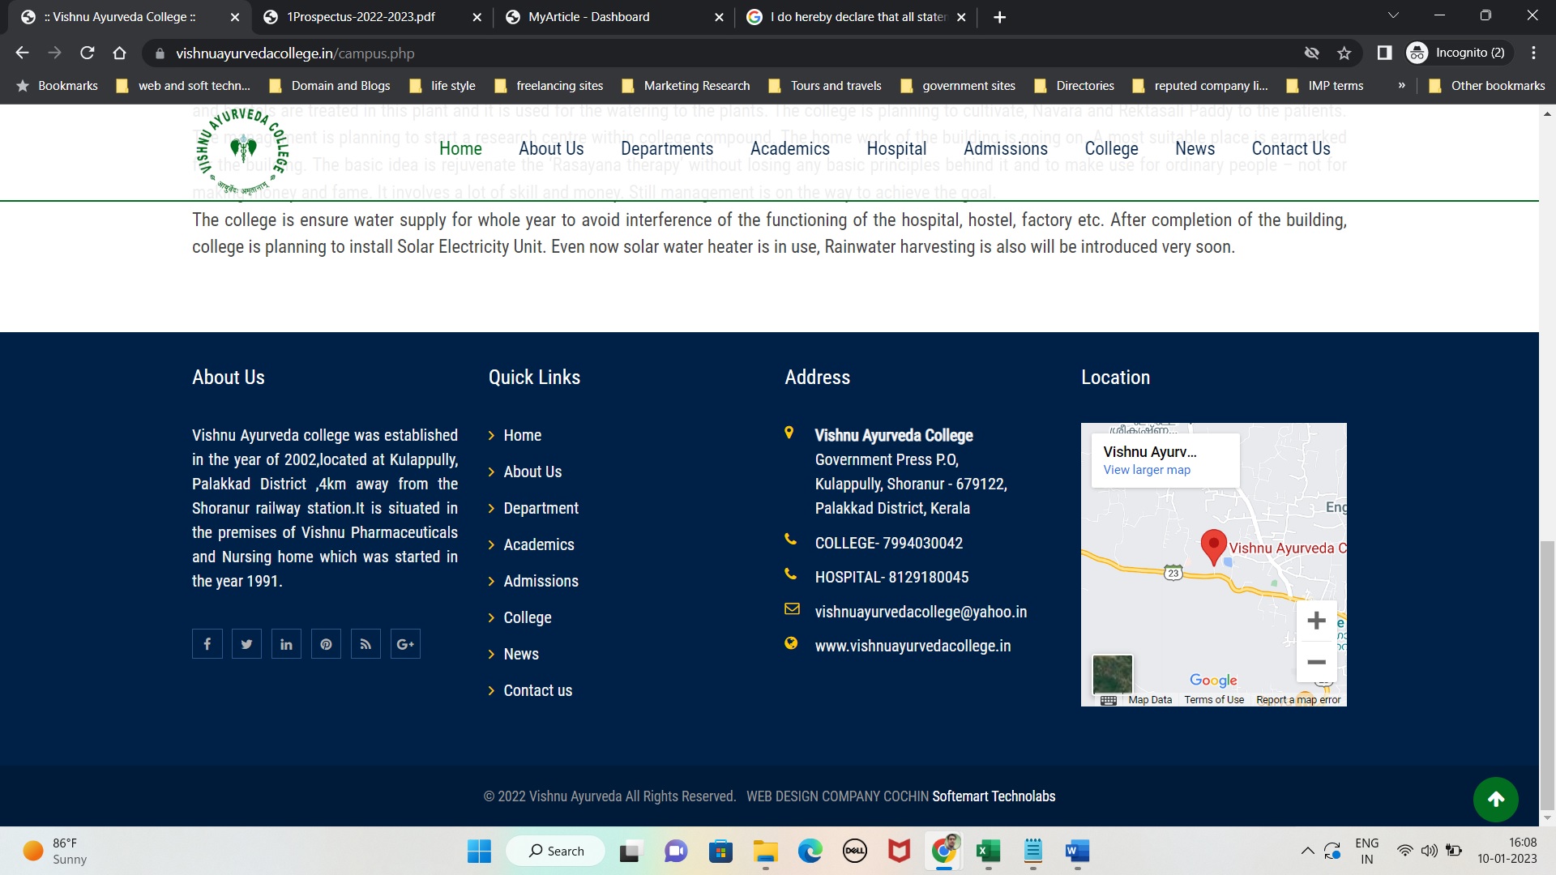Open the LinkedIn social icon link
This screenshot has height=875, width=1556.
(x=286, y=644)
